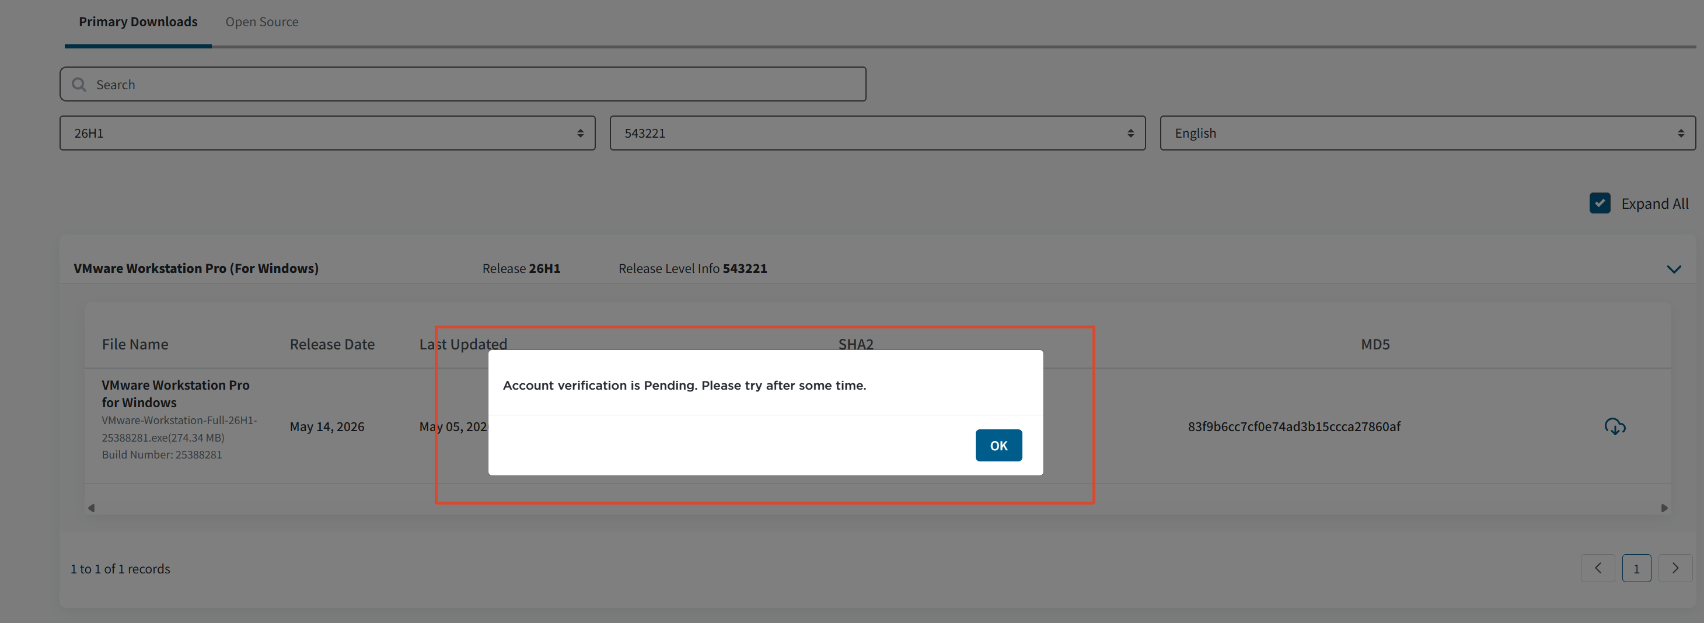Collapse the VMware Workstation Pro section chevron

[1674, 269]
